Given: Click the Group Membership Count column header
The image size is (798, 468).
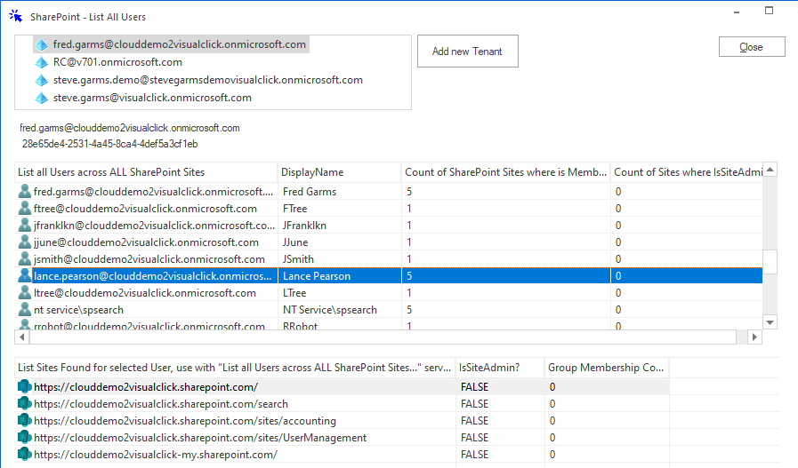Looking at the screenshot, I should click(x=605, y=367).
